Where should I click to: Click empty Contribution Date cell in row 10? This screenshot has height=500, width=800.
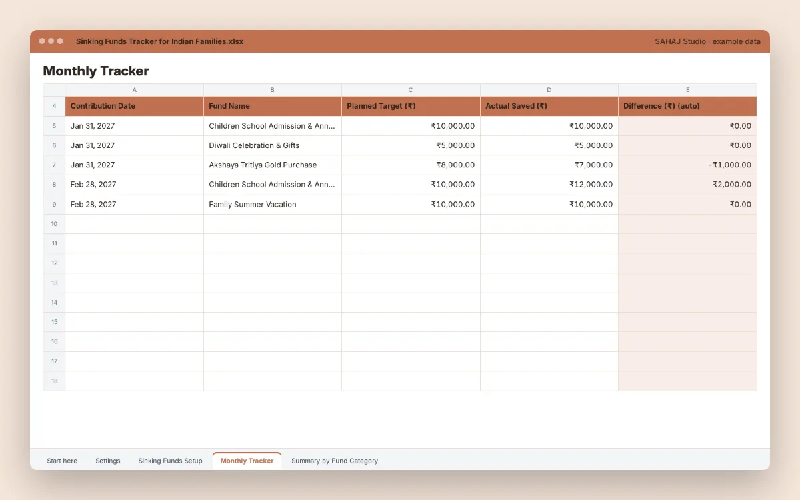click(x=135, y=224)
